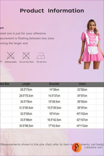Click the Chest column header
This screenshot has height=156, width=104.
coord(82,84)
